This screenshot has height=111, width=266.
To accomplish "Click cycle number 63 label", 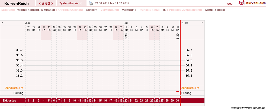I will tap(46, 4).
